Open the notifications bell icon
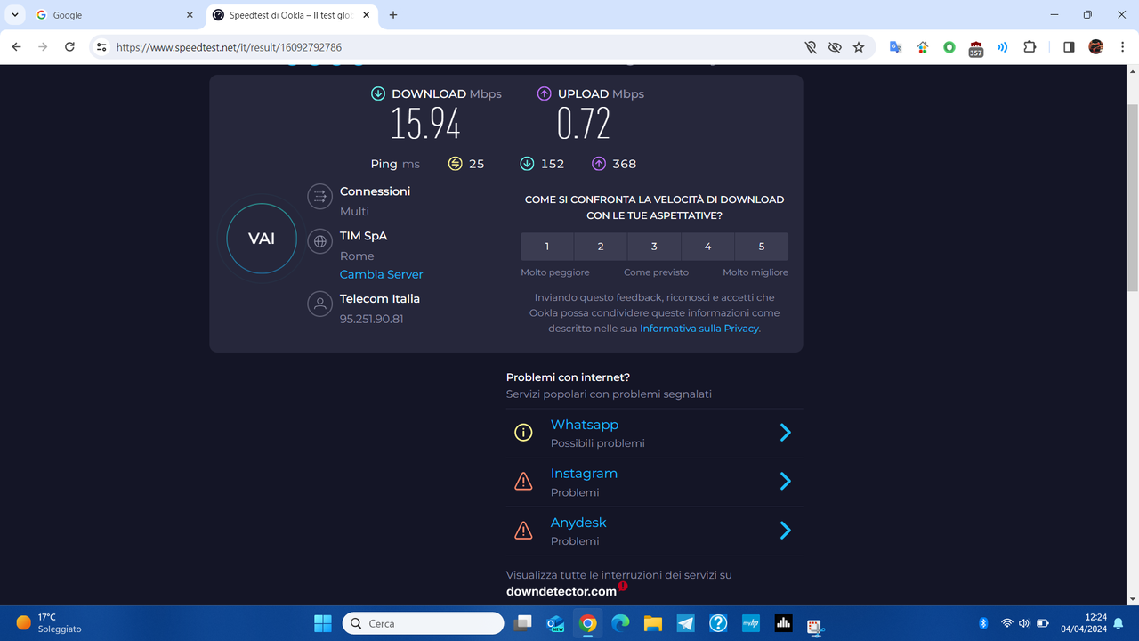 [x=1118, y=622]
